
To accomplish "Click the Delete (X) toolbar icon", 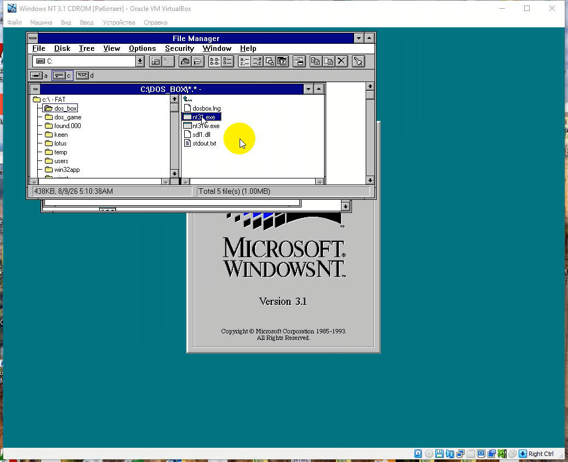I will (341, 61).
